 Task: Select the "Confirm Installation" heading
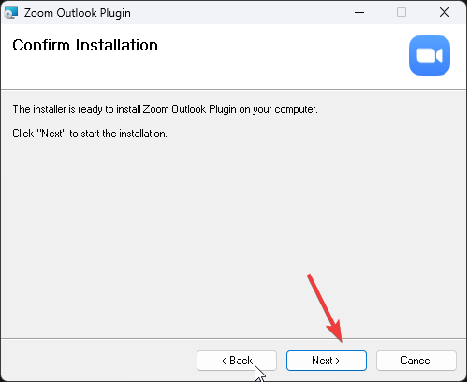point(85,46)
